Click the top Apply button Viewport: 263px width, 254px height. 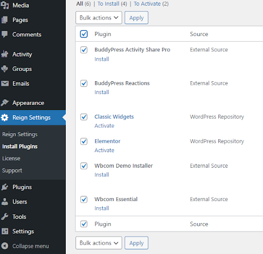pos(136,18)
